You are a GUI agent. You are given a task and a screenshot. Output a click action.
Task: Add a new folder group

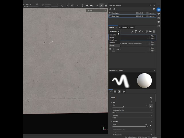point(150,31)
